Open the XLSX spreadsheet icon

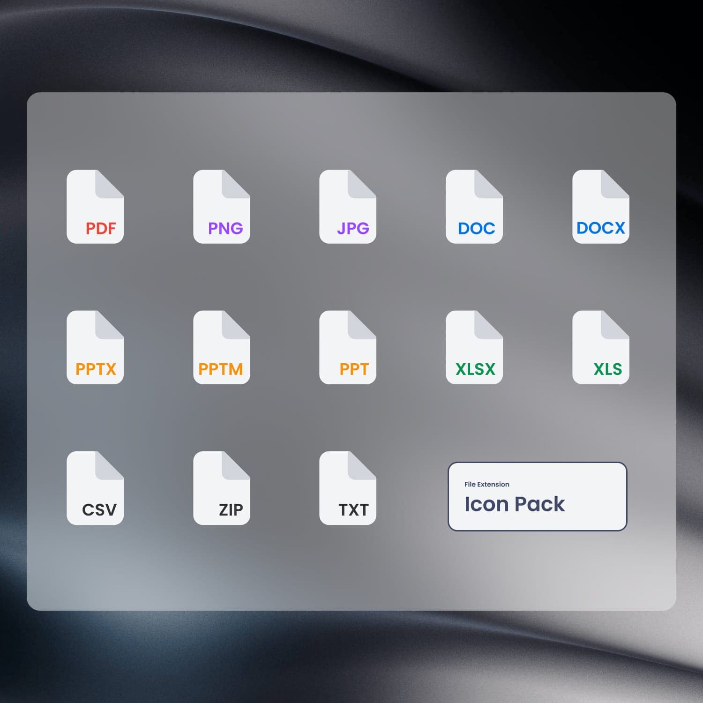click(x=474, y=348)
